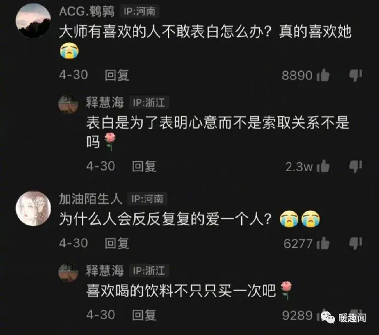Open 释慧海's avatar on first reply
Viewport: 379px width, 335px height.
[x=69, y=104]
